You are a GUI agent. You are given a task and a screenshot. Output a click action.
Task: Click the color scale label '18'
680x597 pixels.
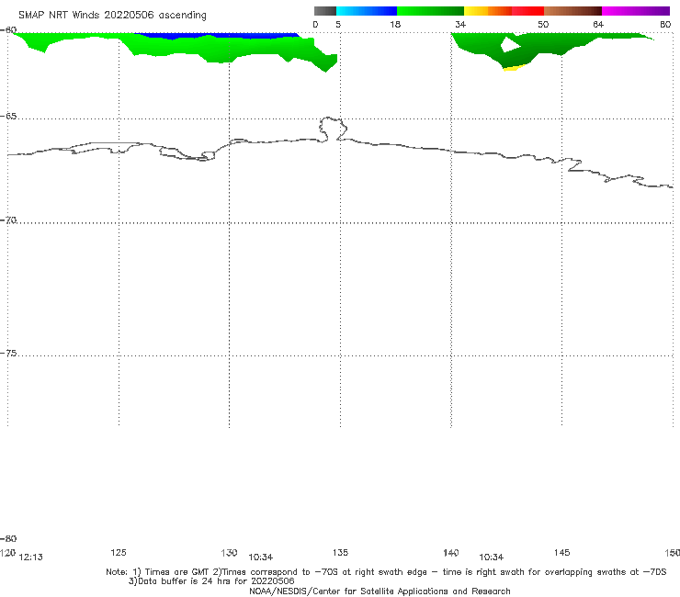click(395, 24)
